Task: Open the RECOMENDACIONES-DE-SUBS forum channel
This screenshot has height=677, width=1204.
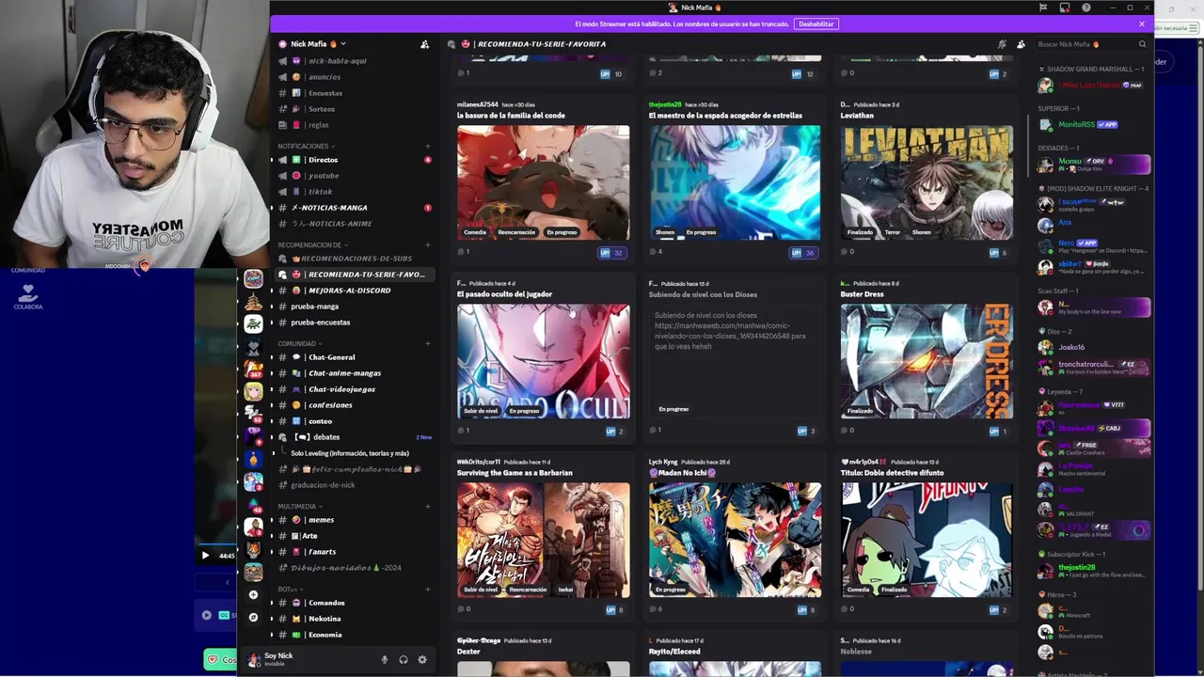Action: pyautogui.click(x=353, y=259)
